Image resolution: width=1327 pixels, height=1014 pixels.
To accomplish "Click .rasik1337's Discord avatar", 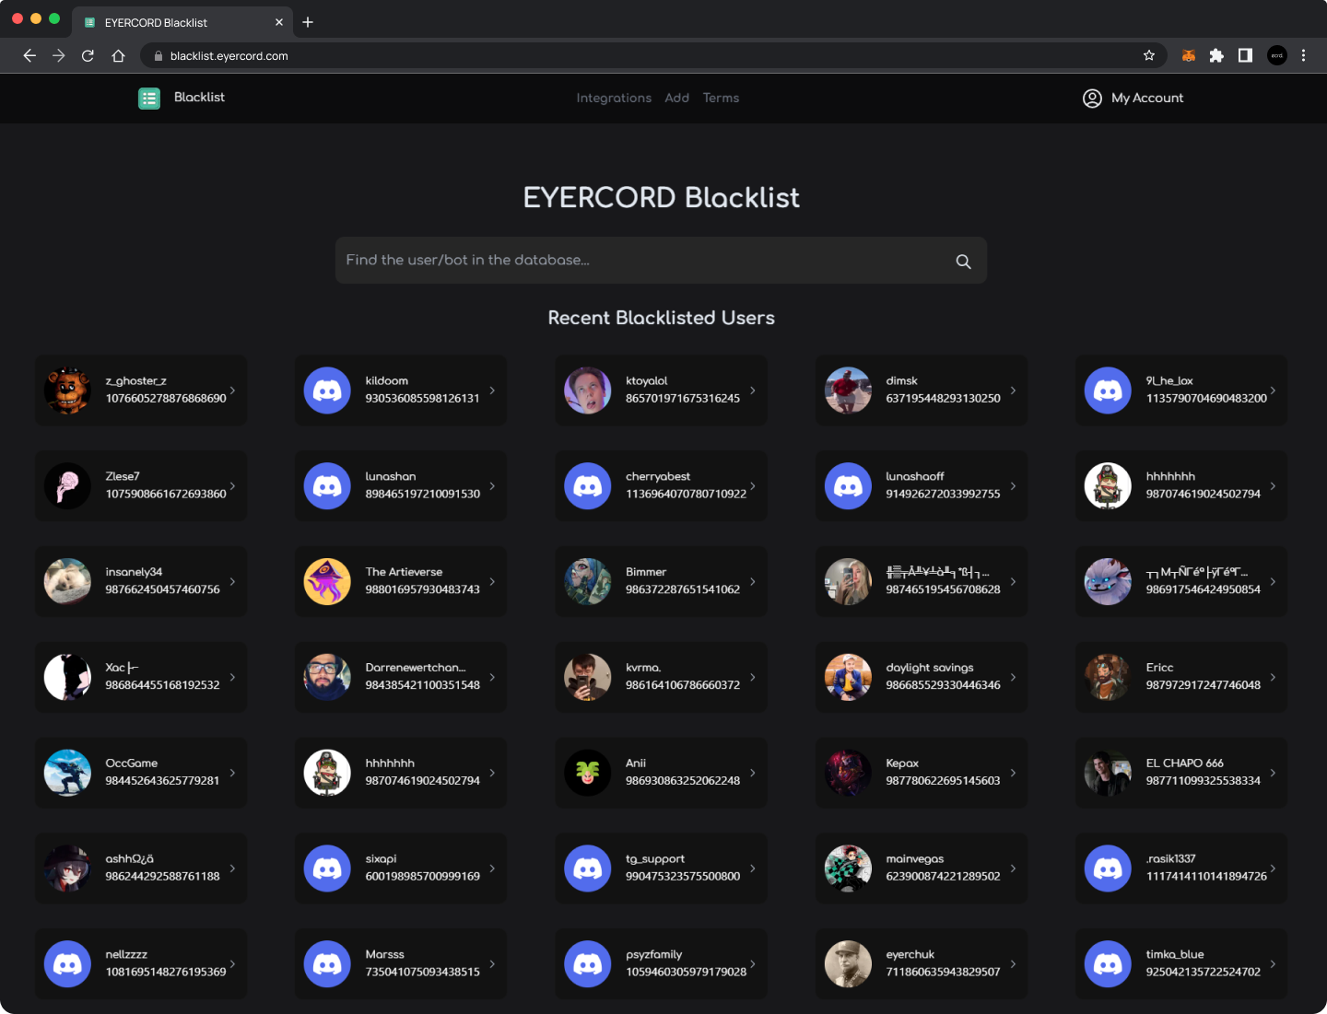I will coord(1108,868).
